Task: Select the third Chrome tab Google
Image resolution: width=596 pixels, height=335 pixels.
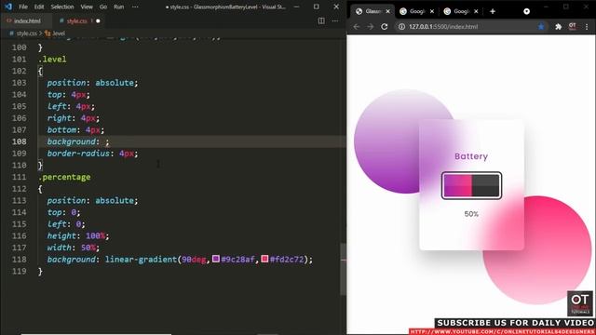Action: [x=461, y=11]
